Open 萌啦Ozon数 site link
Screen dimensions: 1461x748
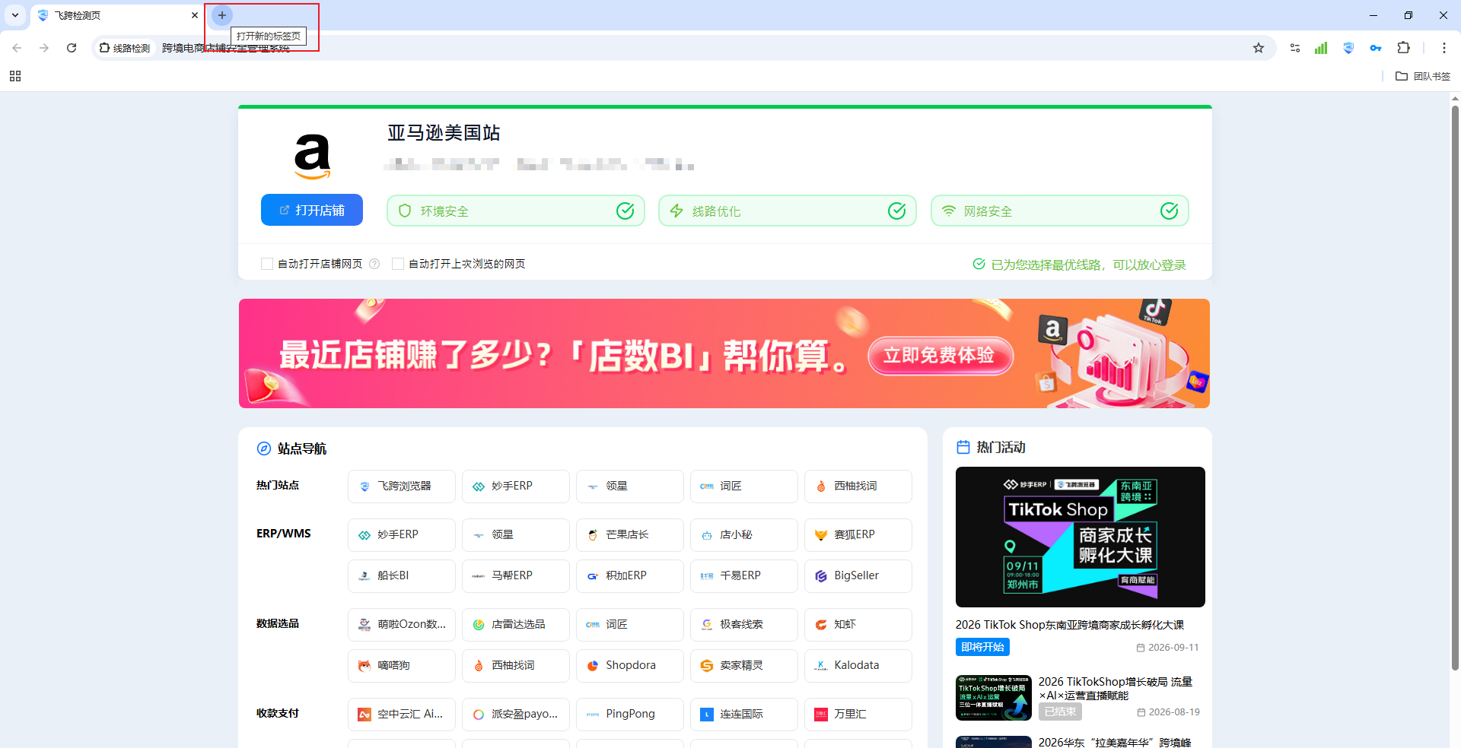coord(402,625)
